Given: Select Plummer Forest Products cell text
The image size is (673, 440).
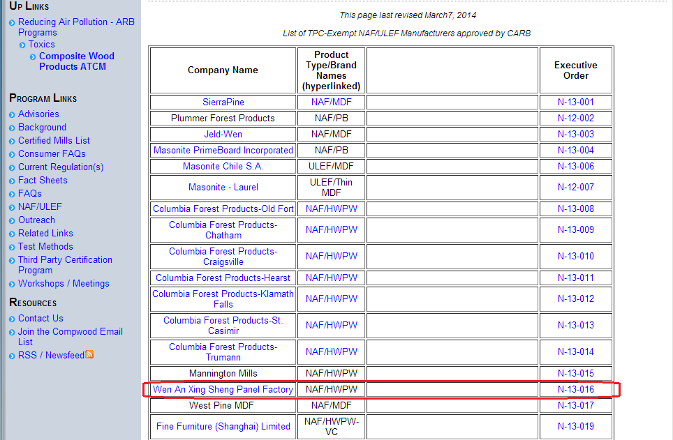Looking at the screenshot, I should click(223, 118).
